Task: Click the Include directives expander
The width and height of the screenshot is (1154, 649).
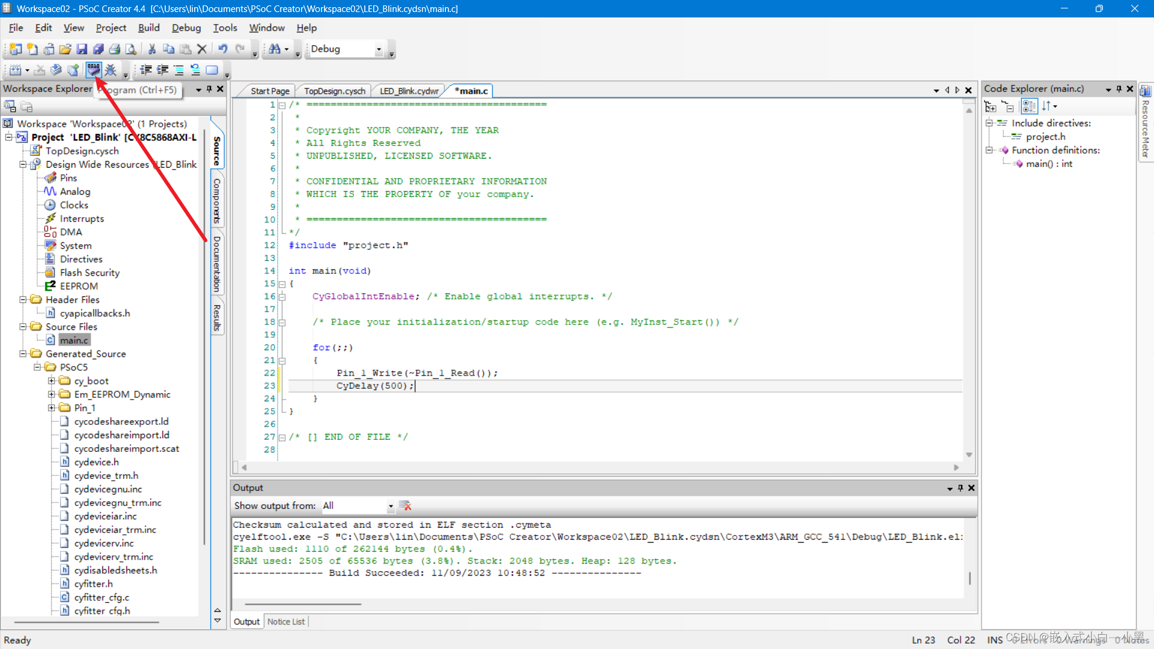Action: 988,123
